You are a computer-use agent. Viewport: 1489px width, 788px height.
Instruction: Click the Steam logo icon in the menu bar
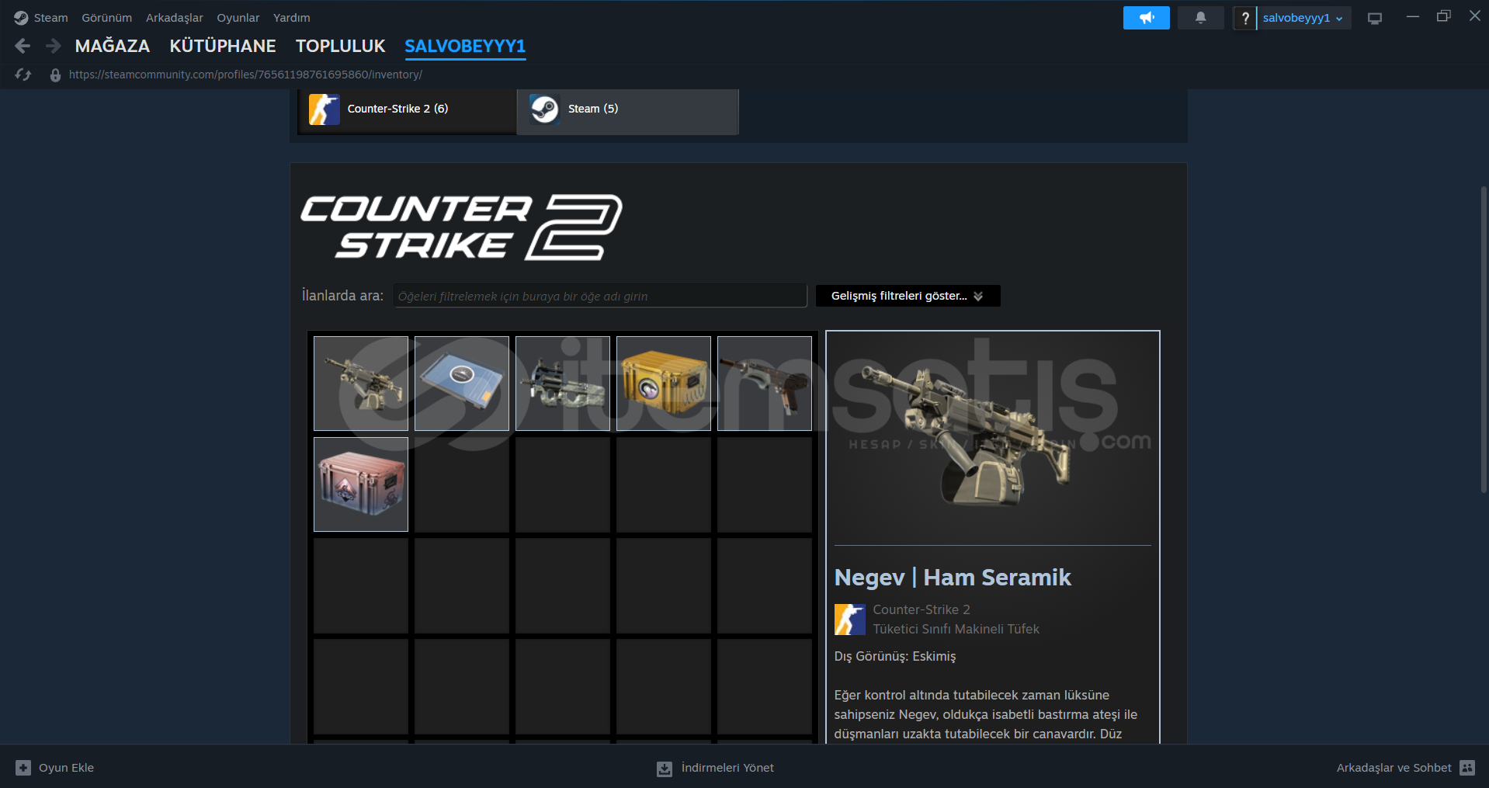click(21, 18)
